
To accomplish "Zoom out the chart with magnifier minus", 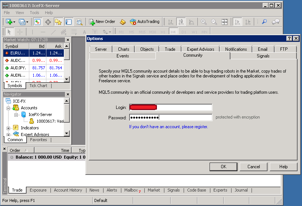I will coord(214,22).
